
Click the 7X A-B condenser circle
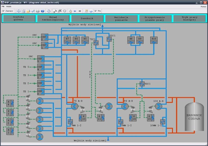tap(75, 106)
